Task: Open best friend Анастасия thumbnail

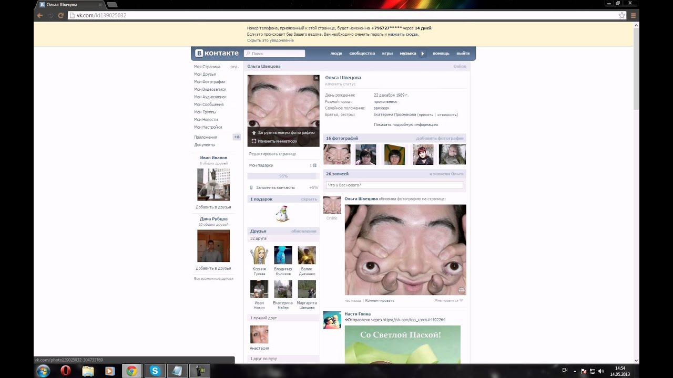Action: [259, 334]
